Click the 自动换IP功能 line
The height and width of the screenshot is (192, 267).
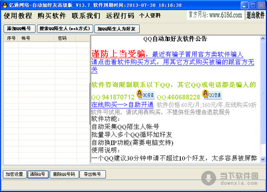tap(132, 143)
